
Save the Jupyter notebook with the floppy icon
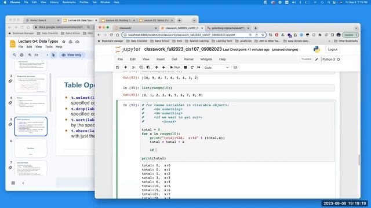pyautogui.click(x=118, y=68)
